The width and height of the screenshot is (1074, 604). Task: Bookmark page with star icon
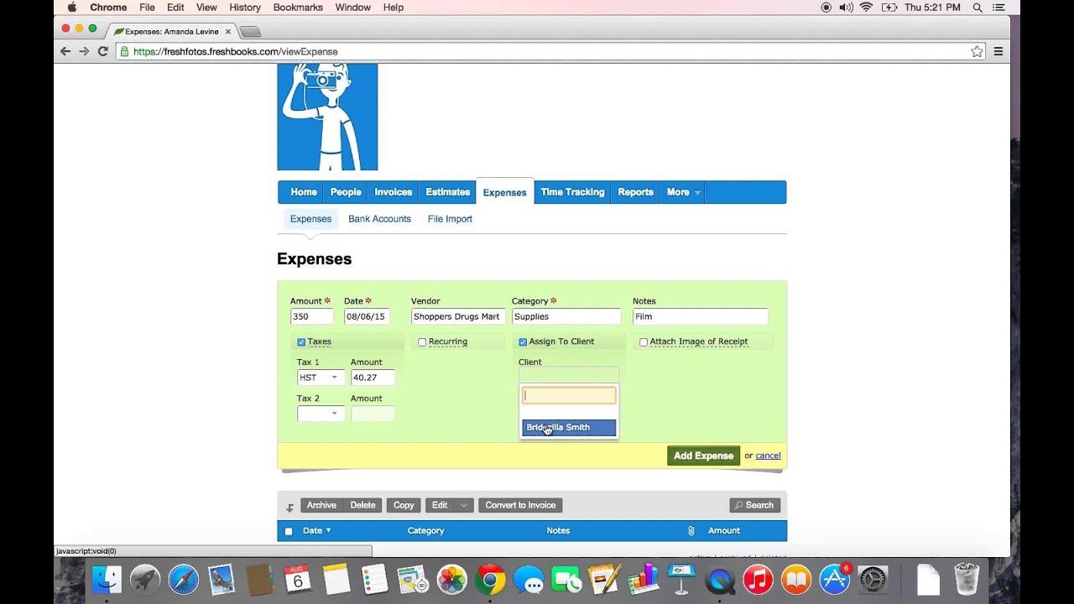[x=977, y=51]
